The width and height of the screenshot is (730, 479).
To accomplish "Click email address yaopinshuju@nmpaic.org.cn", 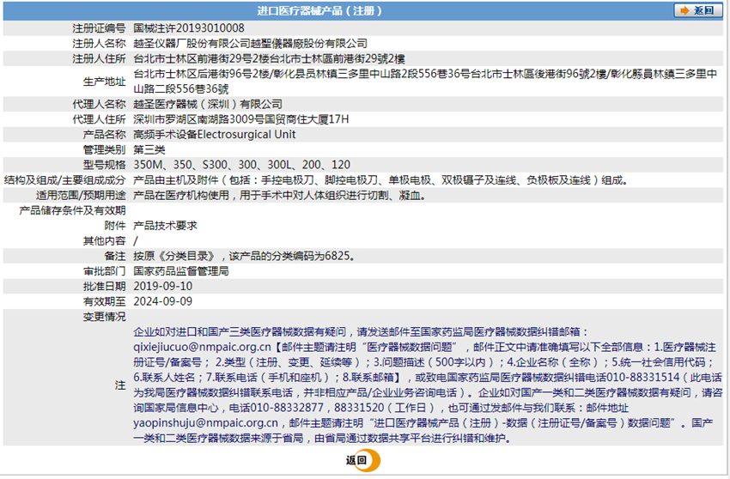I will click(x=205, y=422).
